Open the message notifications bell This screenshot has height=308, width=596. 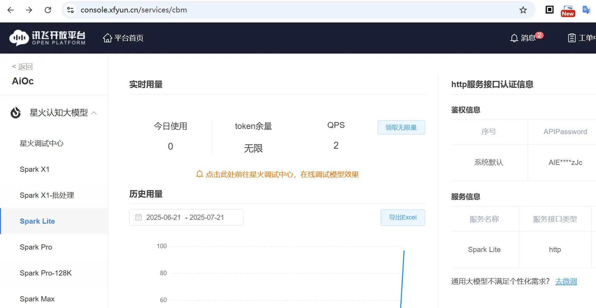(514, 38)
